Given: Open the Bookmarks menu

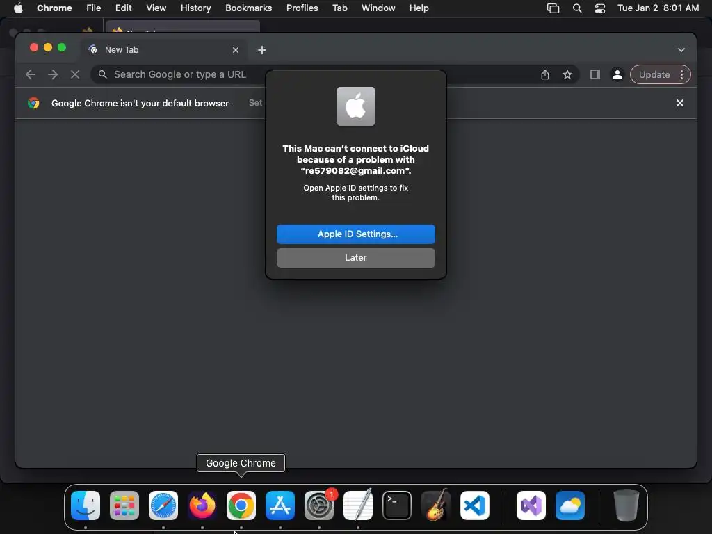Looking at the screenshot, I should (248, 8).
